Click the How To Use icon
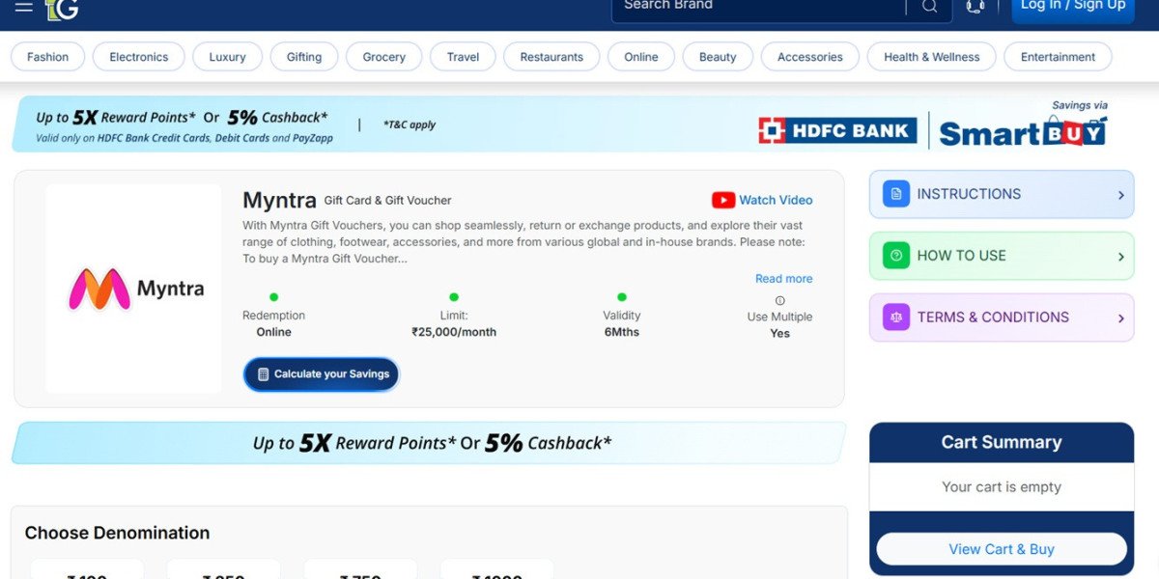This screenshot has height=579, width=1159. point(896,256)
